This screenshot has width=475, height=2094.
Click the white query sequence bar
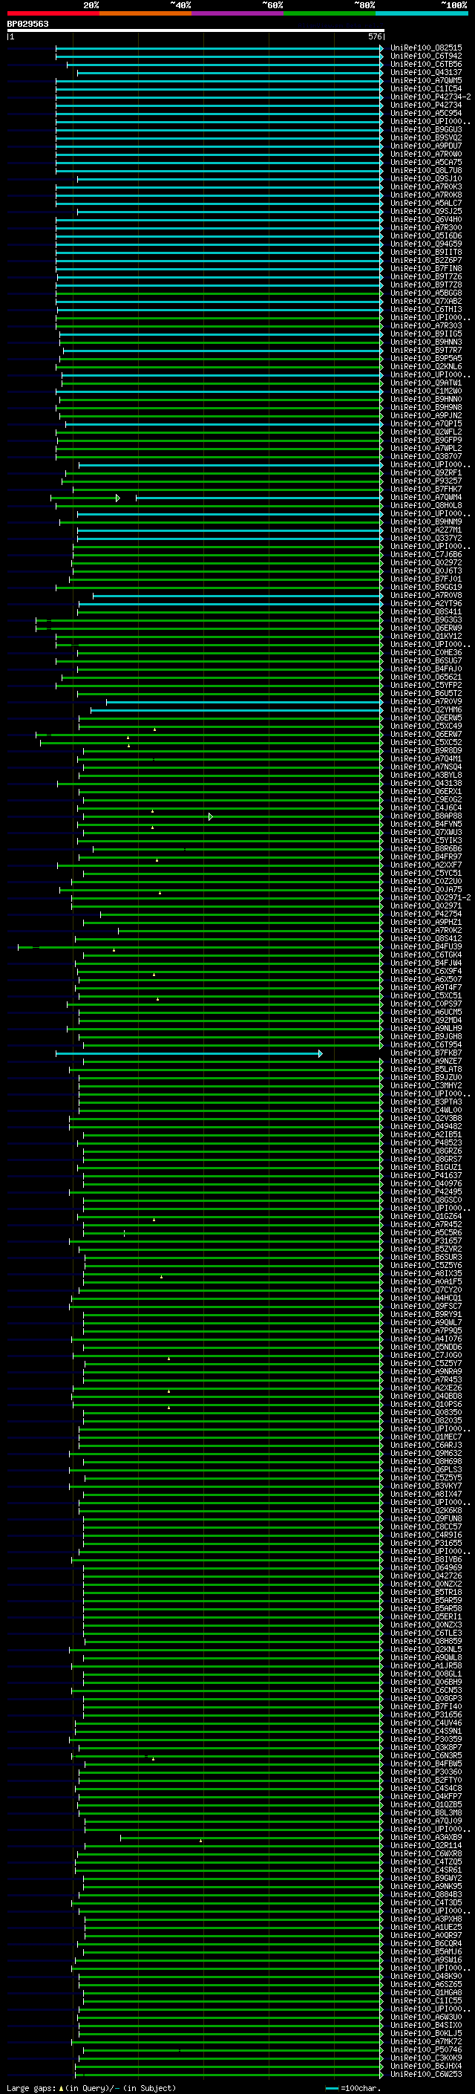pos(196,30)
